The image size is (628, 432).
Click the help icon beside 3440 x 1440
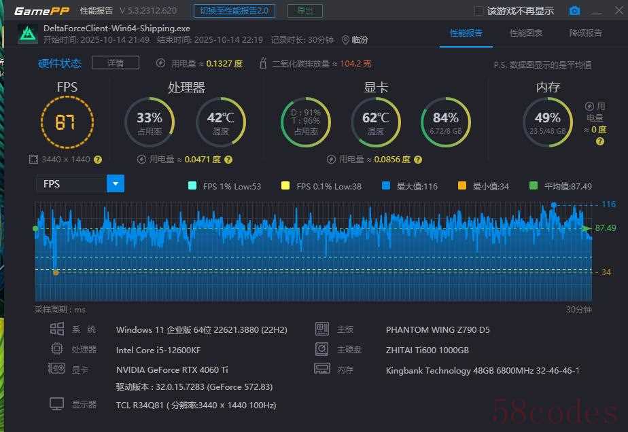(x=98, y=160)
